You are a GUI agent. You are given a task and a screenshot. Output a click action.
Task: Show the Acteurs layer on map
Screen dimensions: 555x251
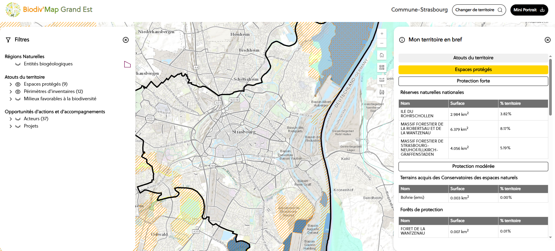(x=18, y=119)
